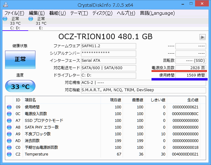The width and height of the screenshot is (211, 165).
Task: Maximize the CrystalDiskInfo window
Action: 191,4
